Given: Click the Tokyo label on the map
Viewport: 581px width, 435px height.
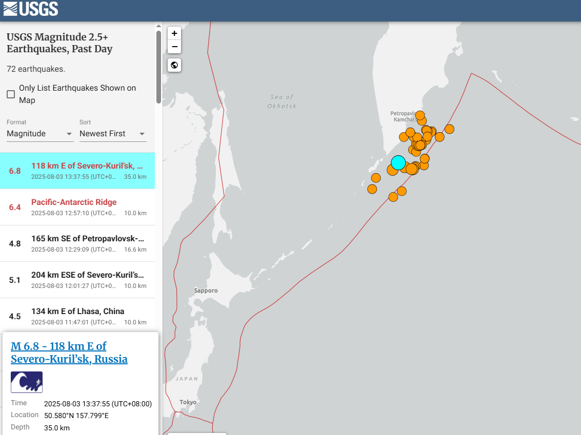Looking at the screenshot, I should 188,402.
